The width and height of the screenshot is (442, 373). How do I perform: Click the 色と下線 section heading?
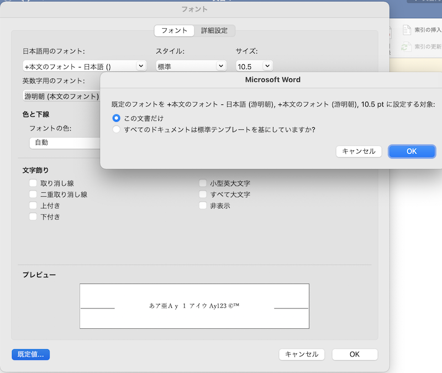click(x=36, y=114)
